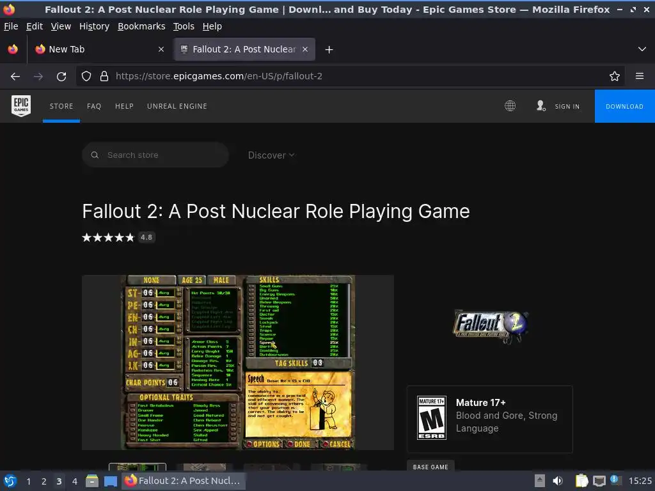Screen dimensions: 655x491
Task: Close the New Tab tab
Action: tap(161, 49)
